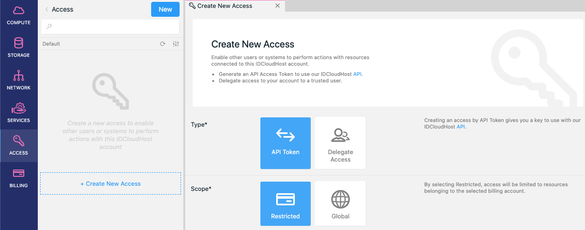Set scope to Global

[x=341, y=203]
